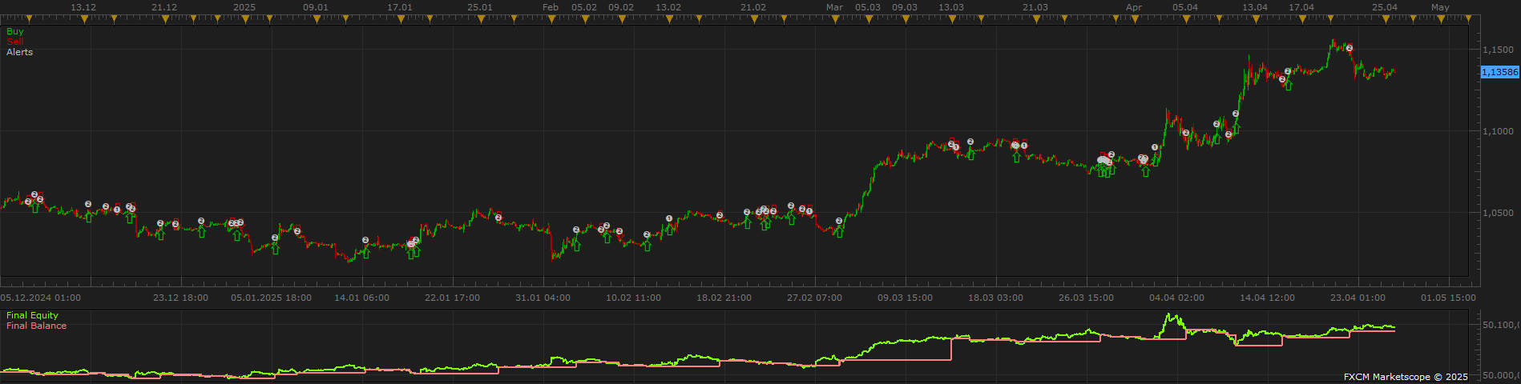Click the 26.03 15:00 time label
Image resolution: width=1521 pixels, height=384 pixels.
pyautogui.click(x=1086, y=298)
